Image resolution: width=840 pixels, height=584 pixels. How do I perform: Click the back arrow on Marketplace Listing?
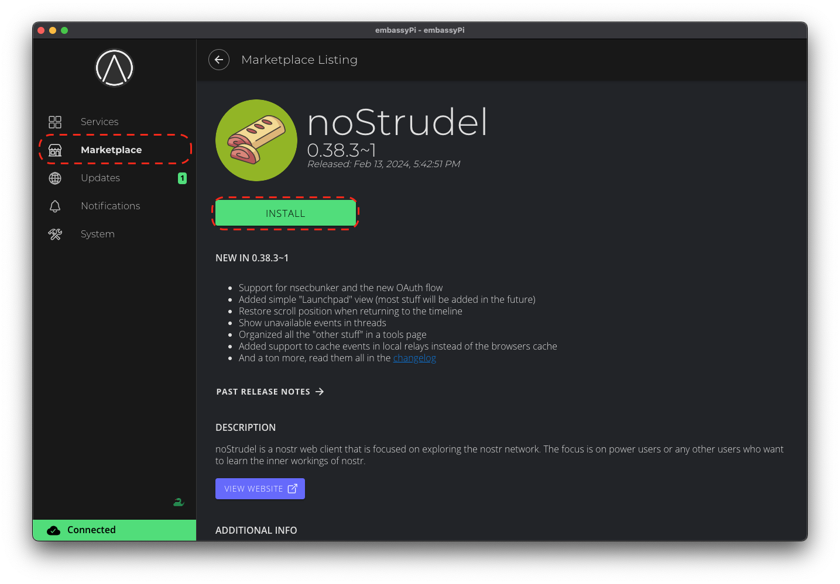218,60
